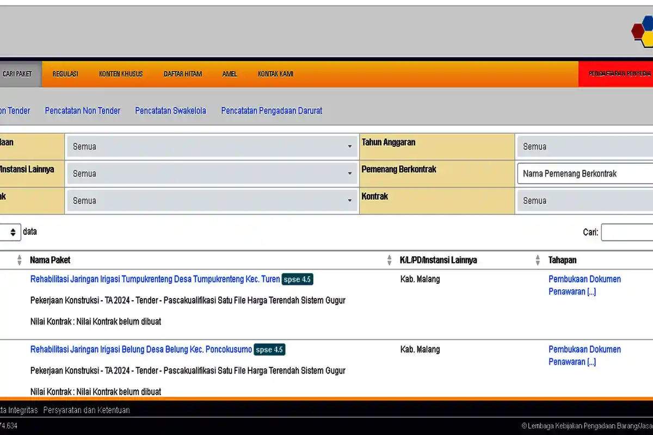Click the PENDAFTARAN PENYEDIA red button

[618, 74]
